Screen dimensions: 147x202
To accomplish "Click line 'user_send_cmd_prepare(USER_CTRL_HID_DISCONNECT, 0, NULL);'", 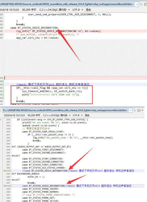I will 69,14.
